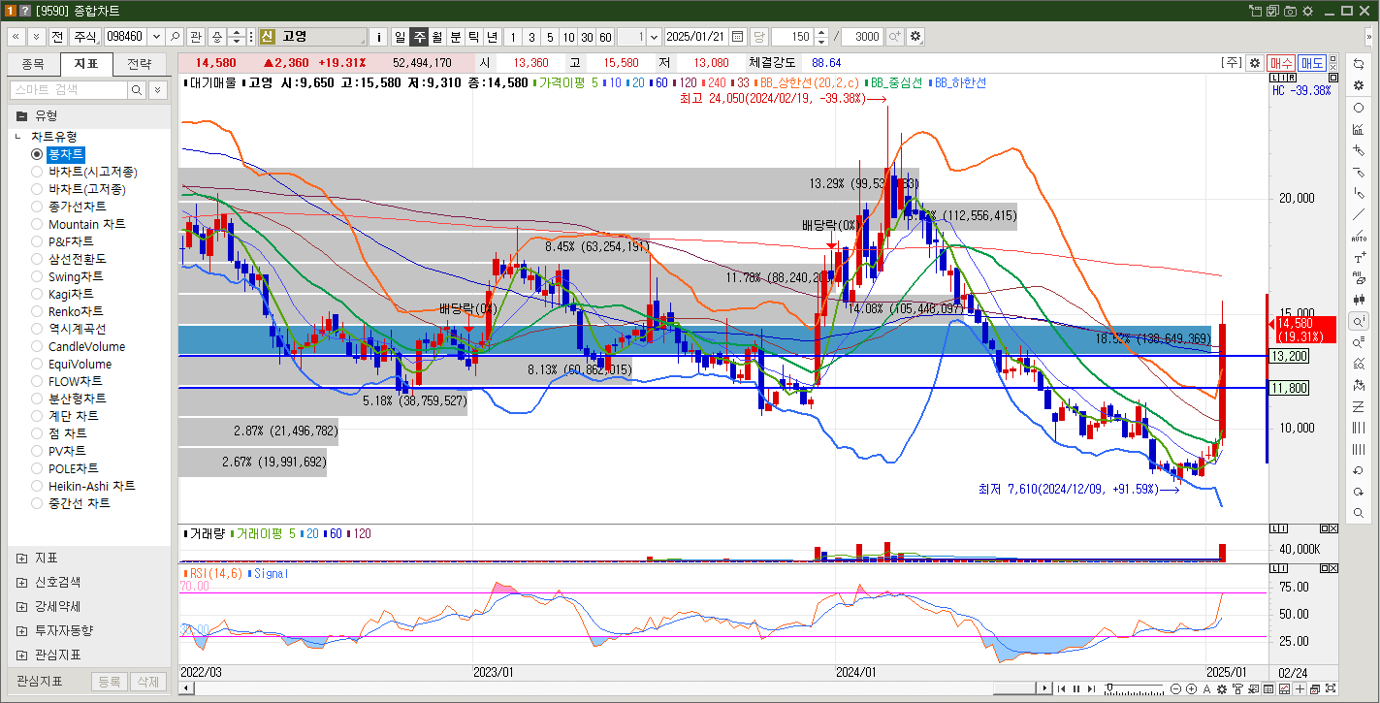Collapse the 유형 folder section
1380x703 pixels.
coord(21,115)
